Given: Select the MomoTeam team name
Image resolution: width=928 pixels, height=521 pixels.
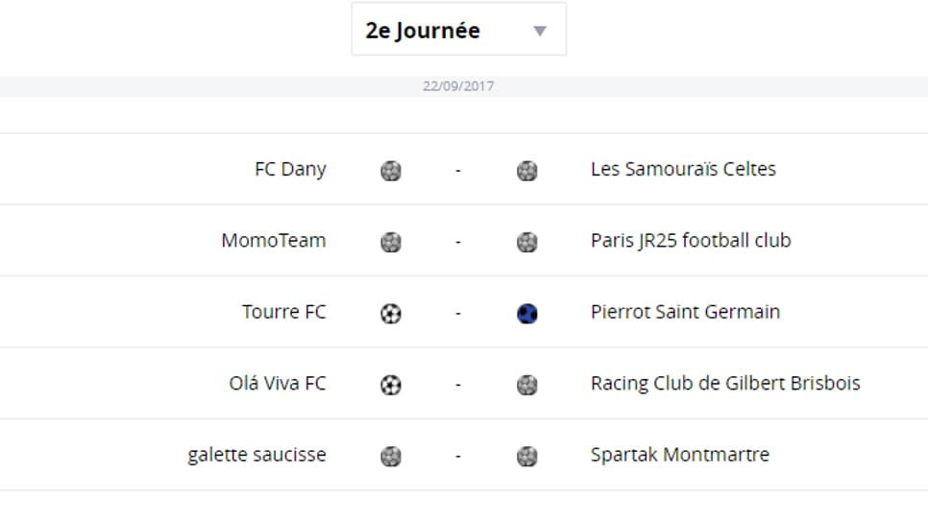Looking at the screenshot, I should 274,241.
